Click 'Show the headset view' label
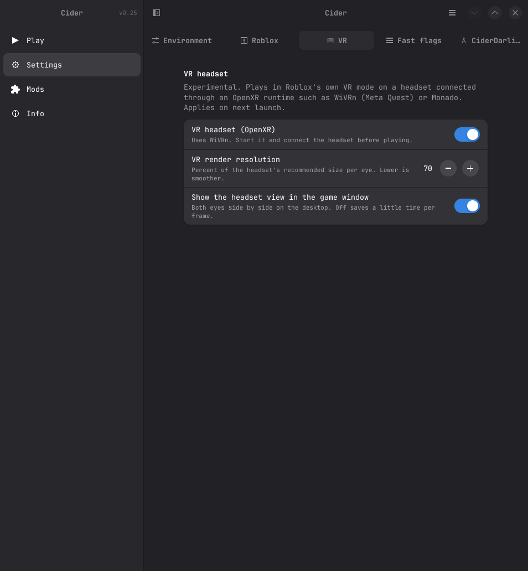The width and height of the screenshot is (528, 571). click(x=280, y=198)
